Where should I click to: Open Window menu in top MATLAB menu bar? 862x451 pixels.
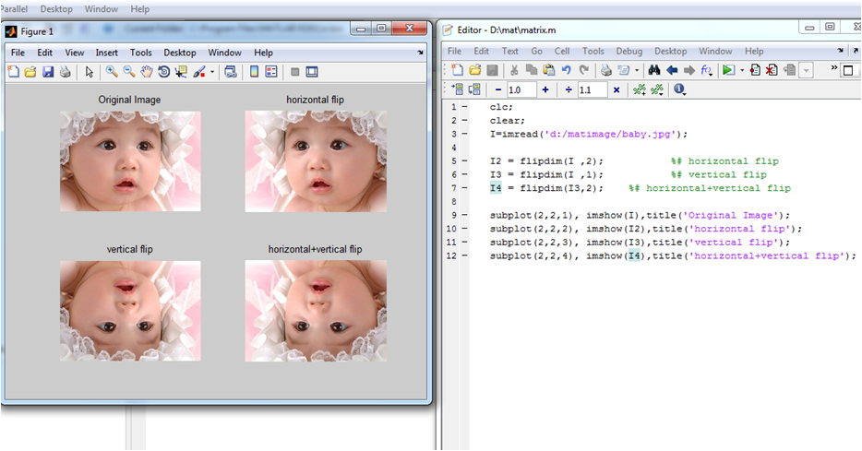pyautogui.click(x=102, y=9)
